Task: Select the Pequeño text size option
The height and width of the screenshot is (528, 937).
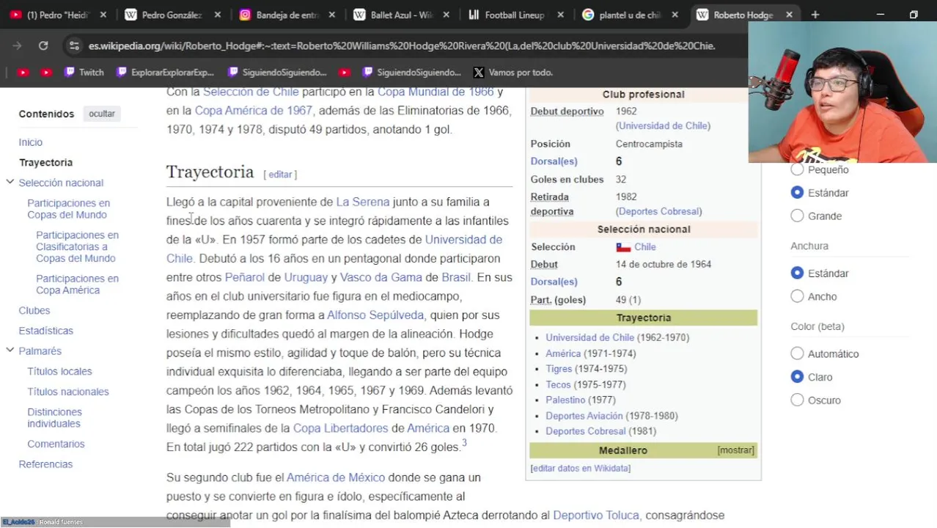Action: (x=797, y=169)
